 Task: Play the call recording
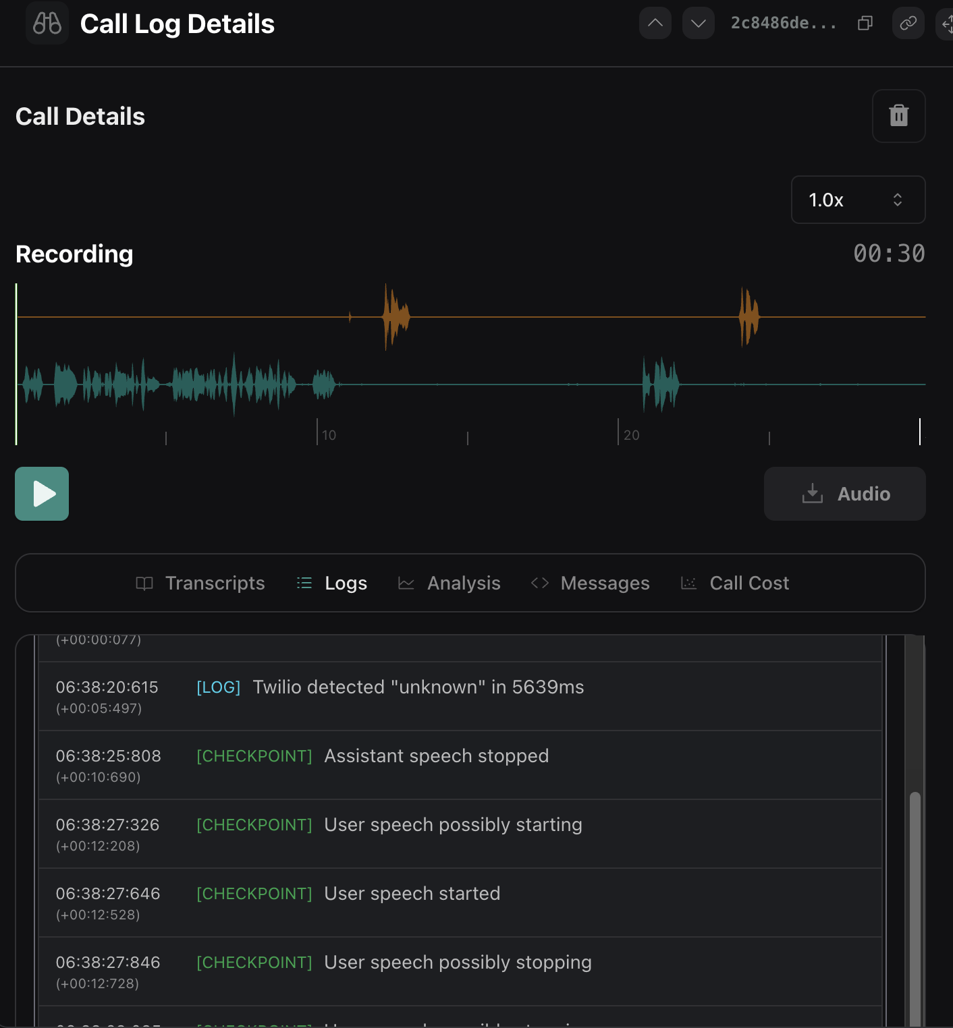coord(42,494)
